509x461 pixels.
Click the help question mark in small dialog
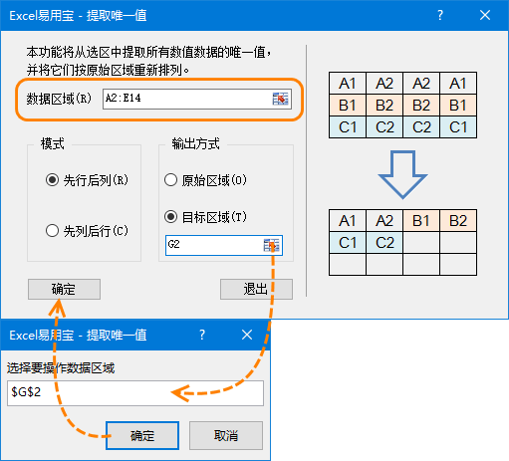[x=202, y=335]
